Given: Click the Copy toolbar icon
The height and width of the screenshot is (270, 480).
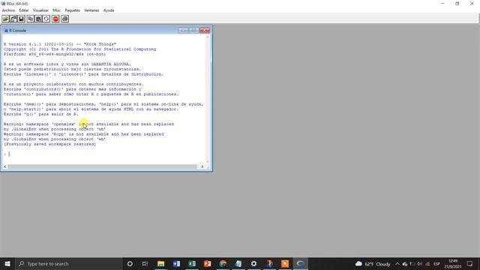Looking at the screenshot, I should tap(30, 19).
